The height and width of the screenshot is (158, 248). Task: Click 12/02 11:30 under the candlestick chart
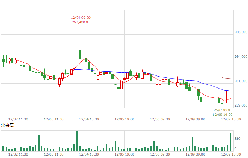click(18, 119)
